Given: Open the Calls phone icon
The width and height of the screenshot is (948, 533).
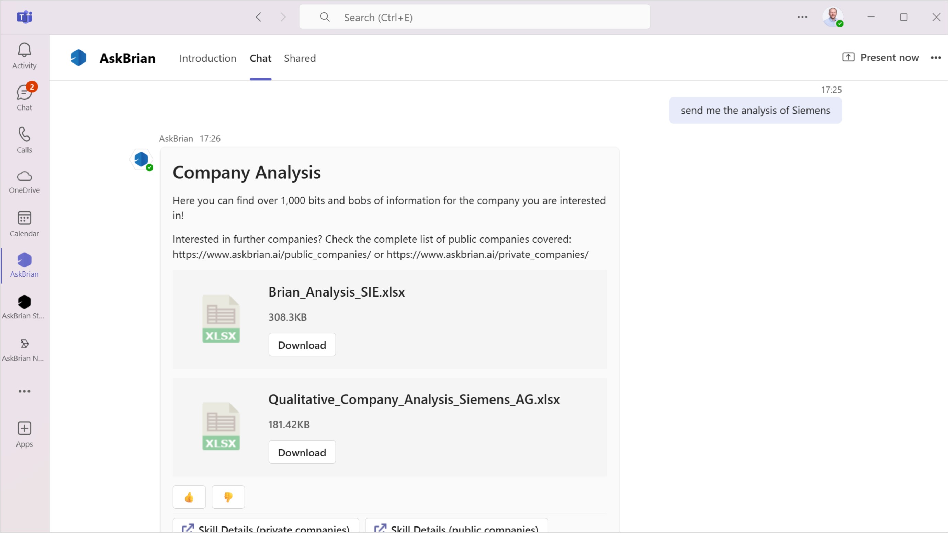Looking at the screenshot, I should coord(24,140).
